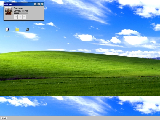This screenshot has height=120, width=160.
Task: Open the Computer desktop icon
Action: coord(27,30)
